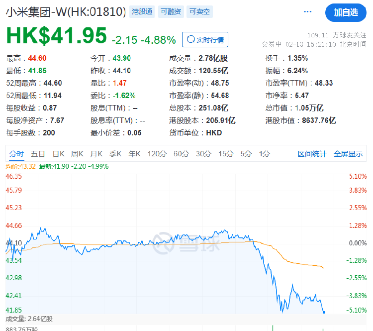The width and height of the screenshot is (373, 331).
Task: Click the change value -2.15 -4.88%
Action: tap(144, 40)
